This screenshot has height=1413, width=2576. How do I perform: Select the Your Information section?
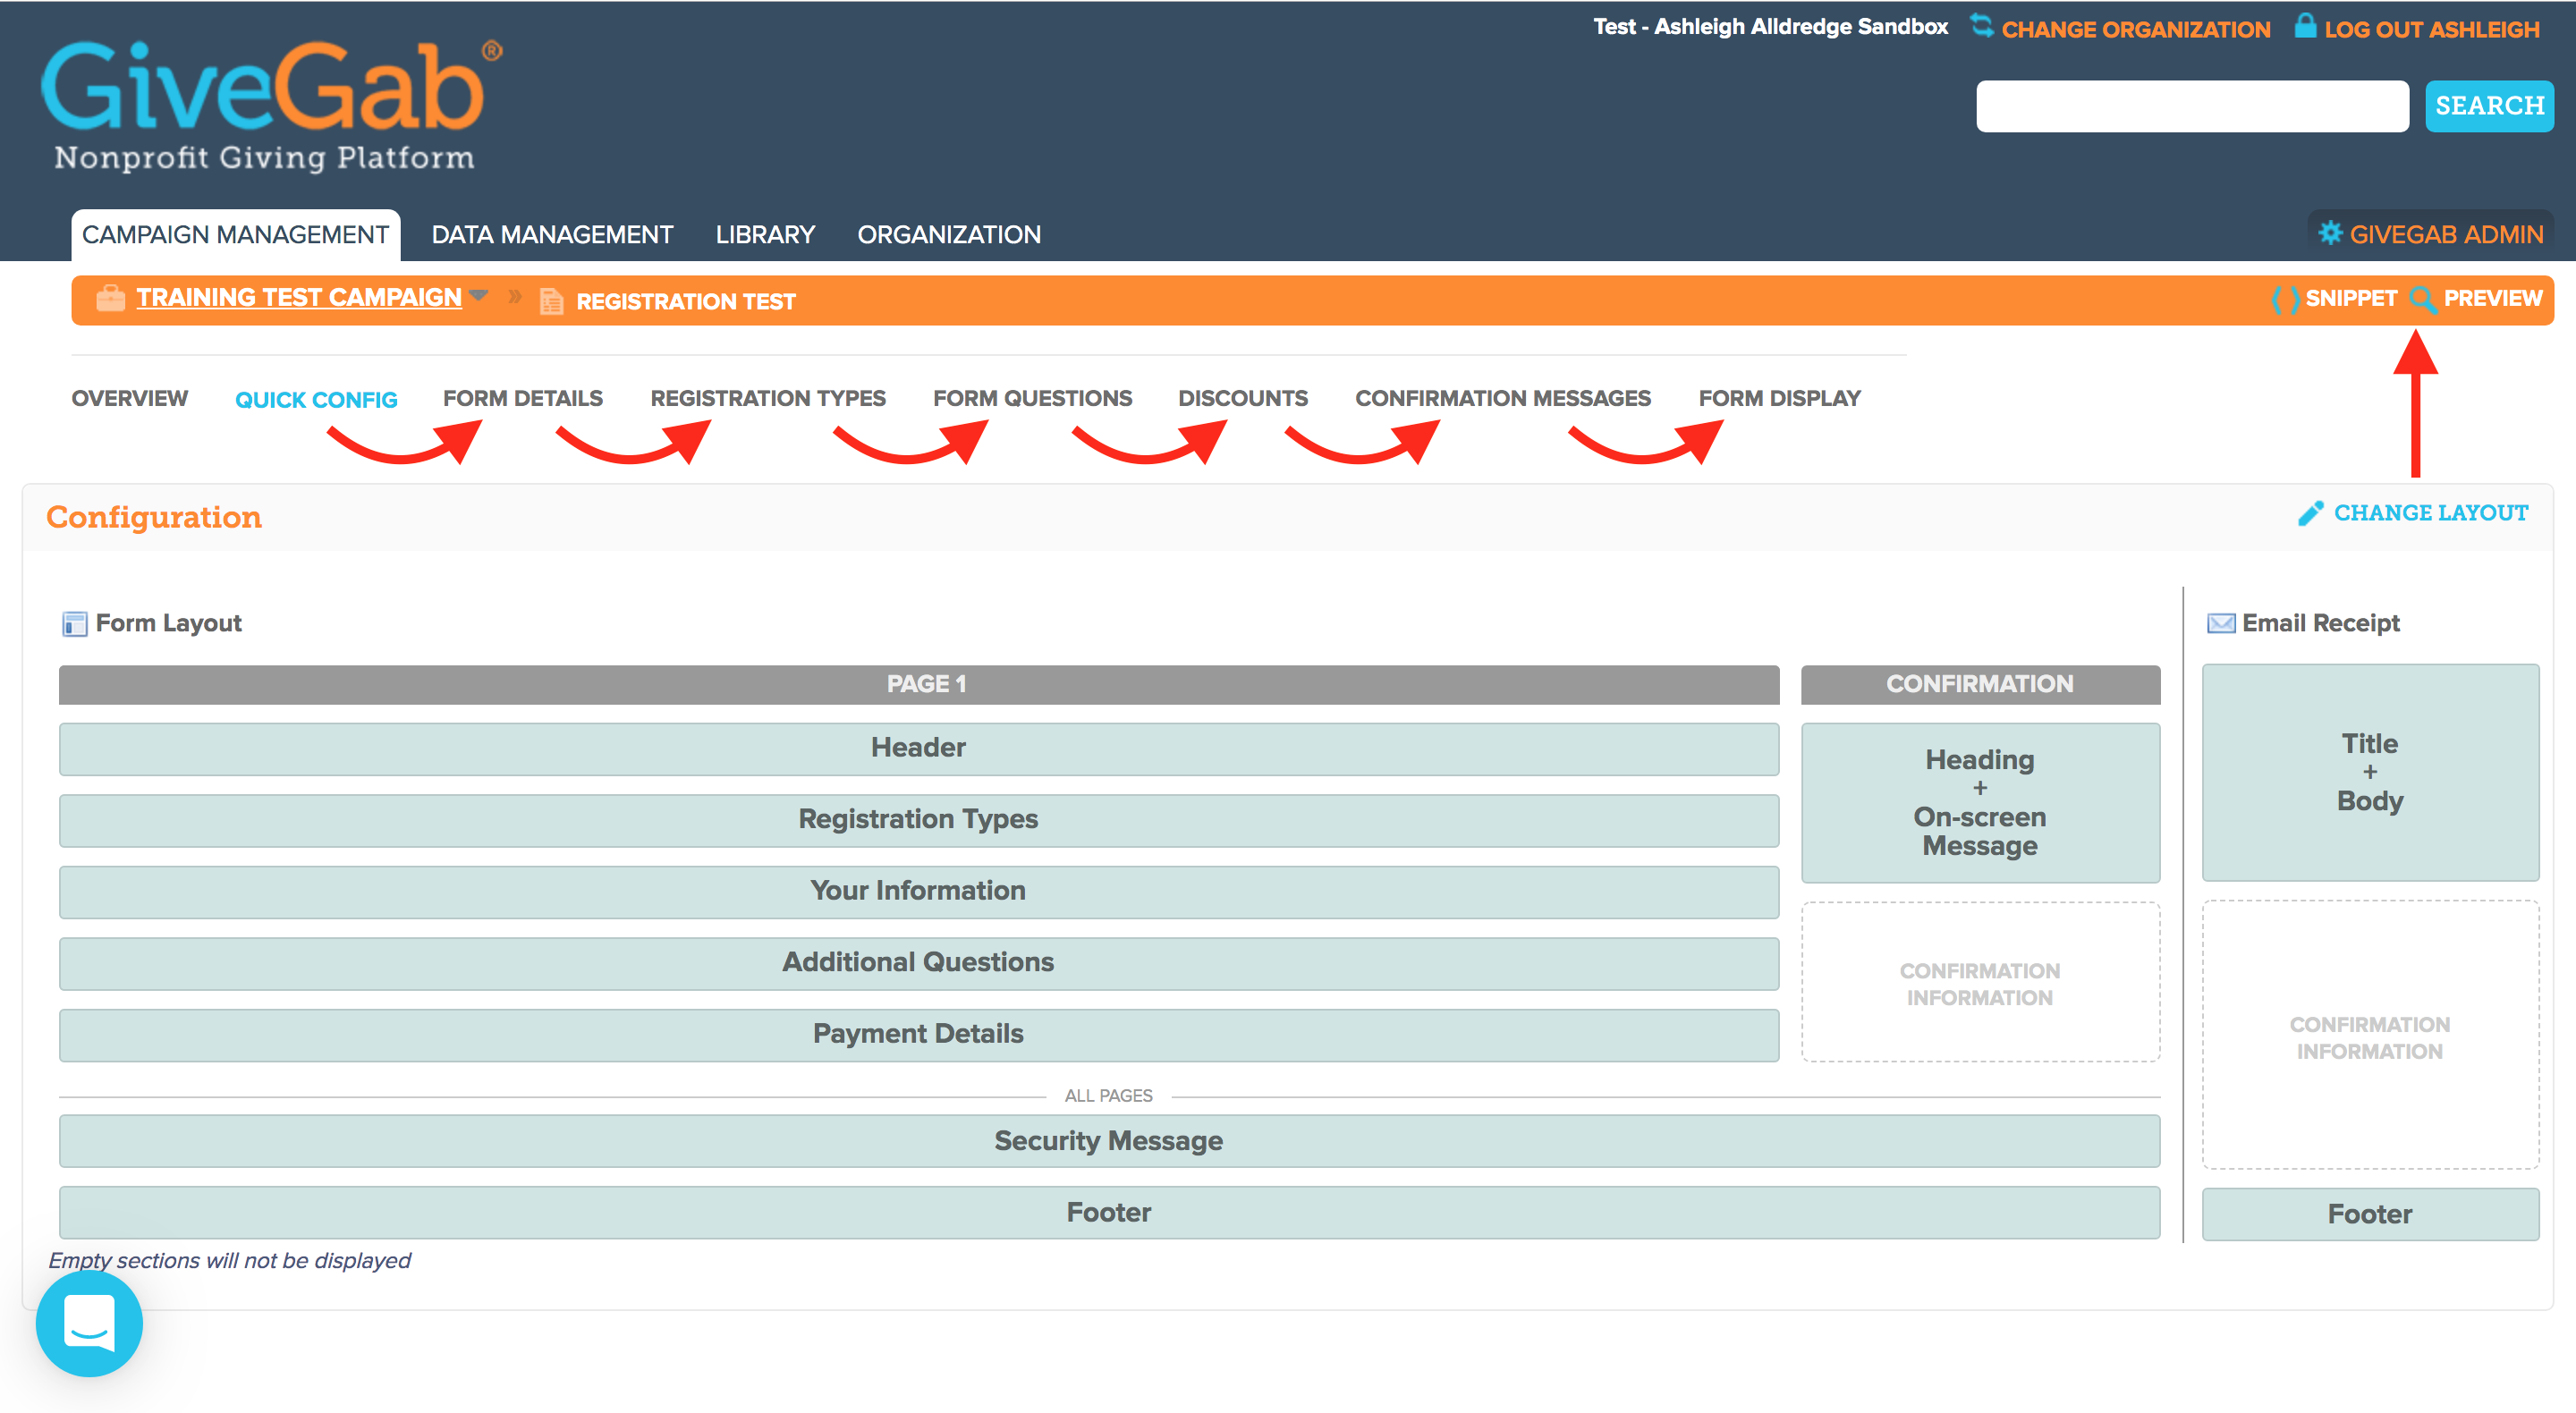point(919,892)
